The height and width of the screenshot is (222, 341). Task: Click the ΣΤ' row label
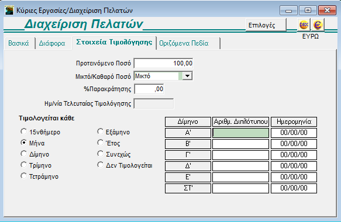tap(188, 188)
